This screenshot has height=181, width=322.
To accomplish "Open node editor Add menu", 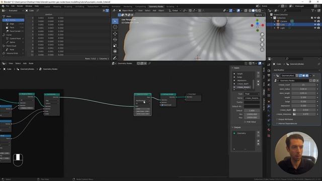I will tap(25, 63).
